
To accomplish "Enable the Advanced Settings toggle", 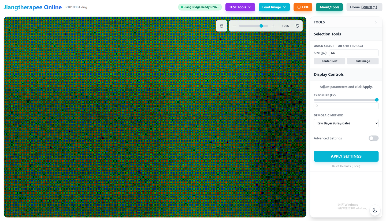I will (x=373, y=138).
